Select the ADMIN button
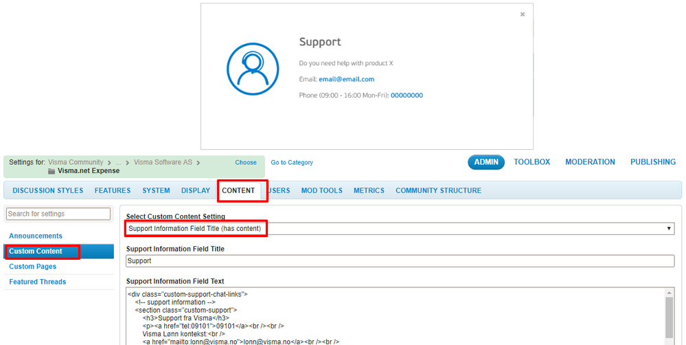This screenshot has width=686, height=345. click(486, 162)
